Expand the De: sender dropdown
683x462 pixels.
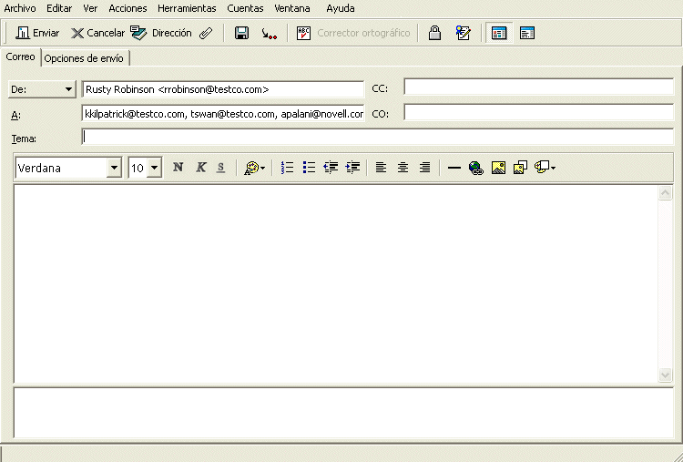(42, 89)
